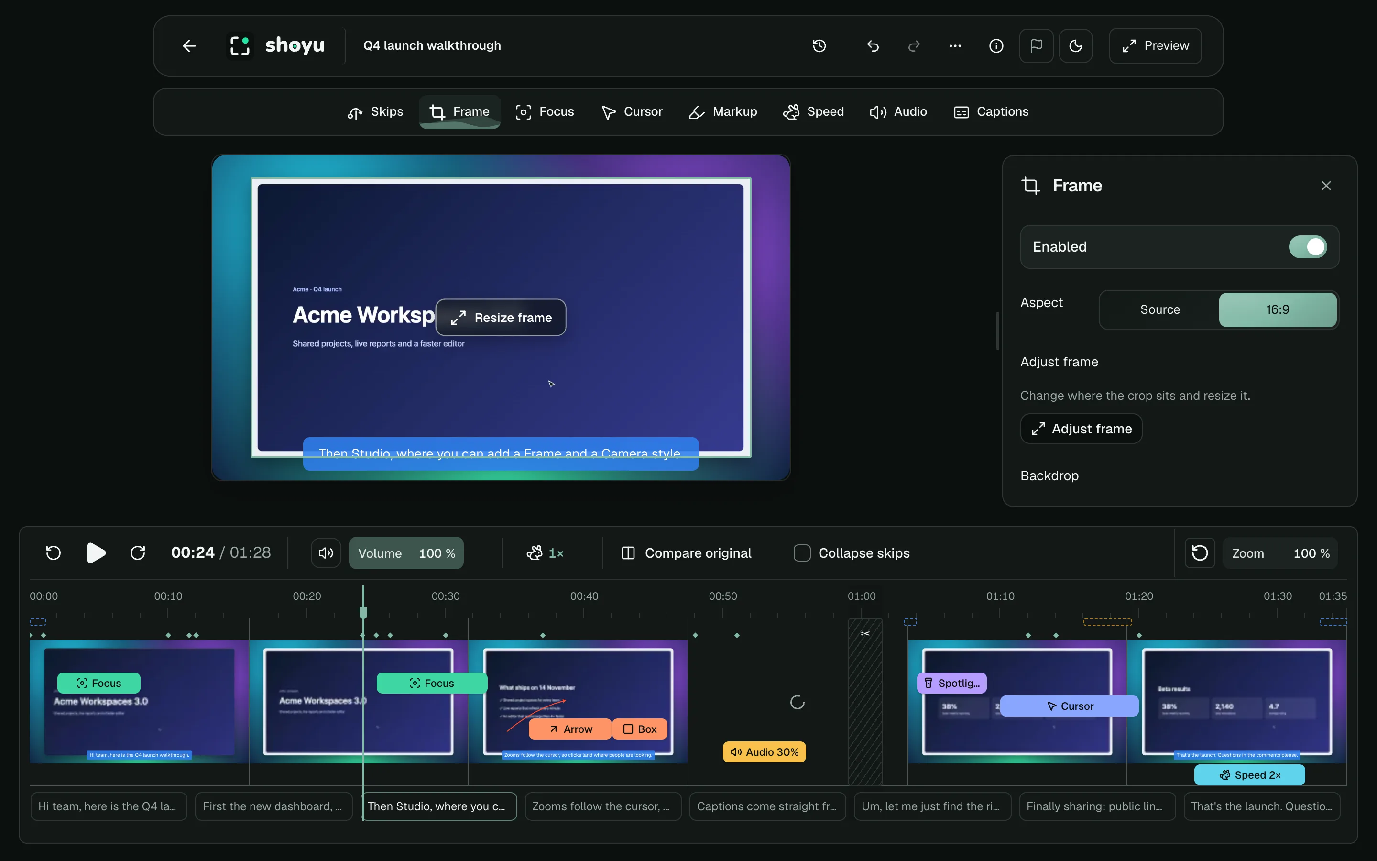
Task: Redo the last undone edit
Action: 914,45
